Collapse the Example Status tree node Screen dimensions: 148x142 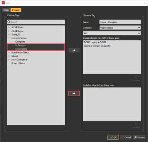[9, 38]
